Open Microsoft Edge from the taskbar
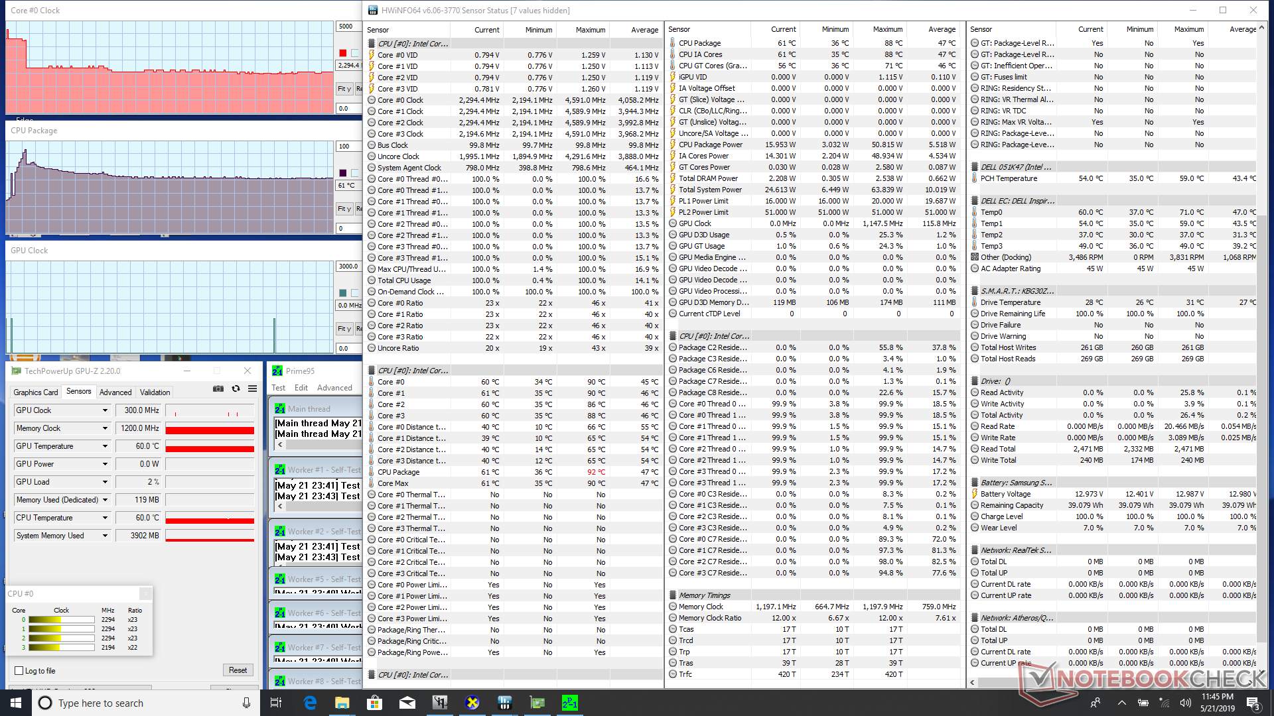This screenshot has width=1274, height=716. coord(310,703)
